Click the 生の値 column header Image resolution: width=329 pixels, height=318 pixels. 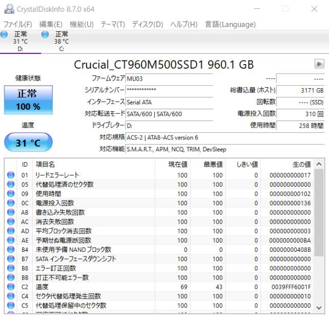[287, 165]
